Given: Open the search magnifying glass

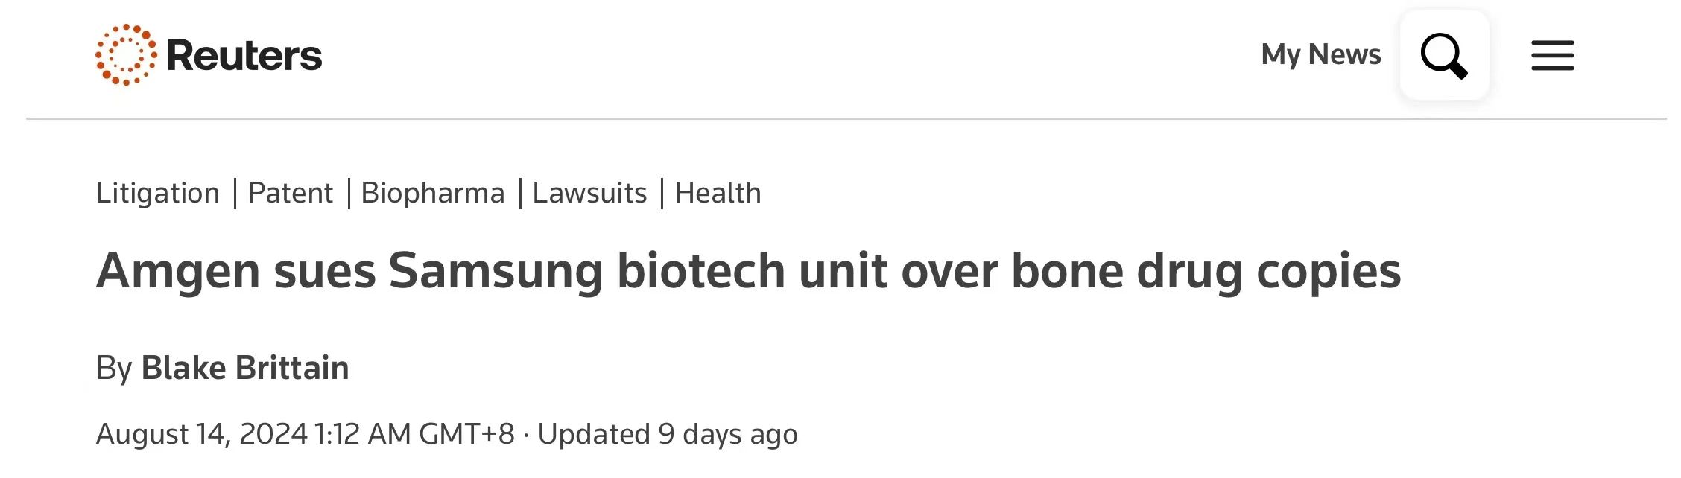Looking at the screenshot, I should tap(1444, 55).
